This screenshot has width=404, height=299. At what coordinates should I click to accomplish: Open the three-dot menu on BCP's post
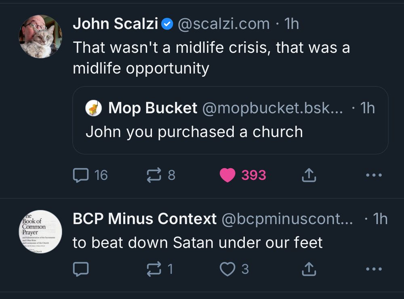click(374, 268)
